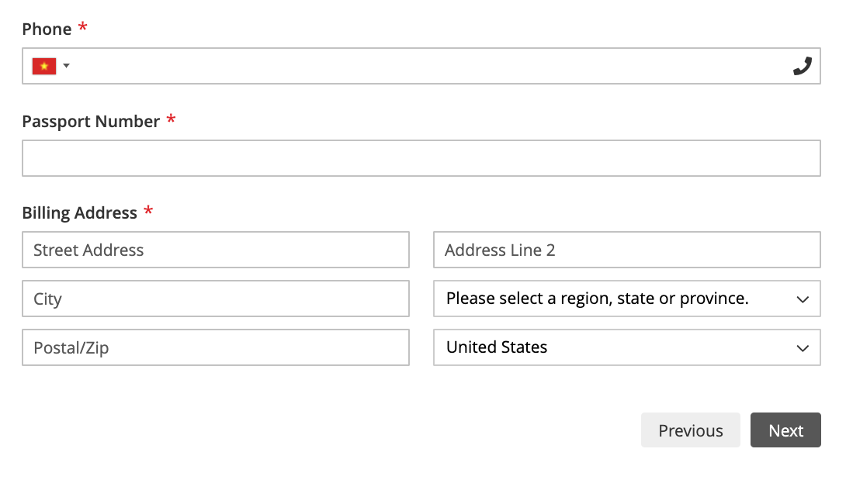Click the Passport Number label text

click(91, 122)
